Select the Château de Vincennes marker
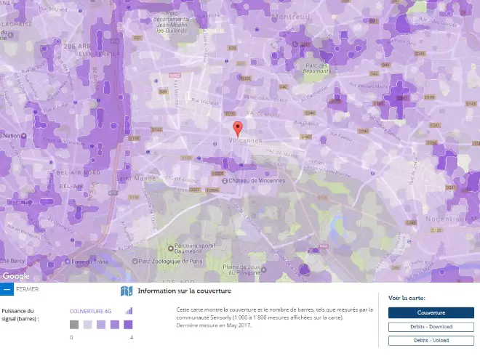Image resolution: width=480 pixels, height=356 pixels. 225,180
